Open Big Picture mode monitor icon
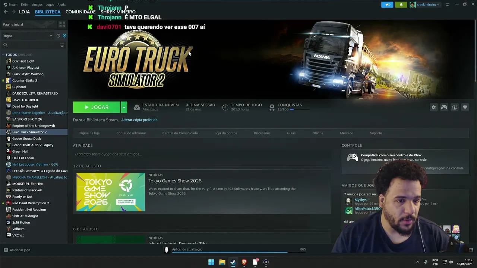 click(x=447, y=4)
